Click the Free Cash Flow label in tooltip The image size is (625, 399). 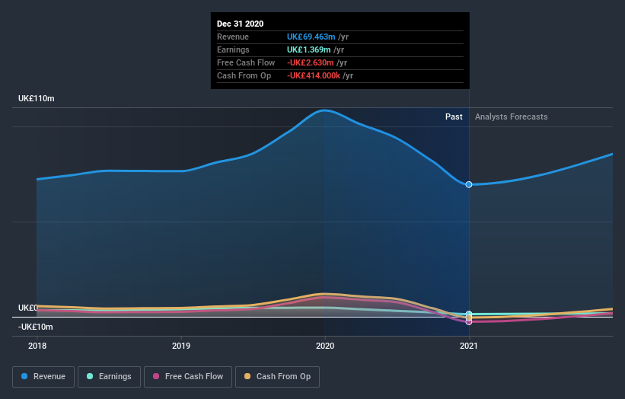point(246,62)
